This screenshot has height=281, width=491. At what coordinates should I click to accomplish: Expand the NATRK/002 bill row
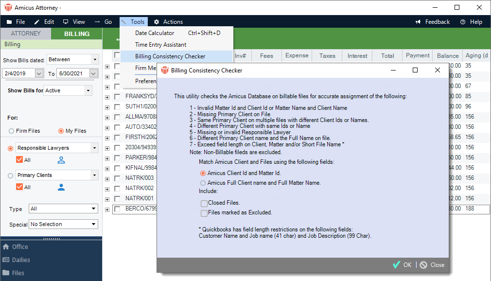point(107,189)
